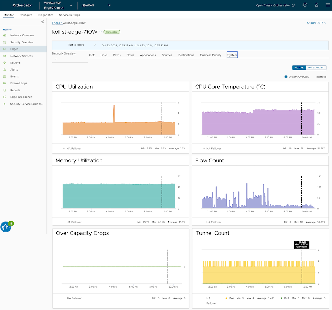Open the user account profile icon

(x=316, y=5)
